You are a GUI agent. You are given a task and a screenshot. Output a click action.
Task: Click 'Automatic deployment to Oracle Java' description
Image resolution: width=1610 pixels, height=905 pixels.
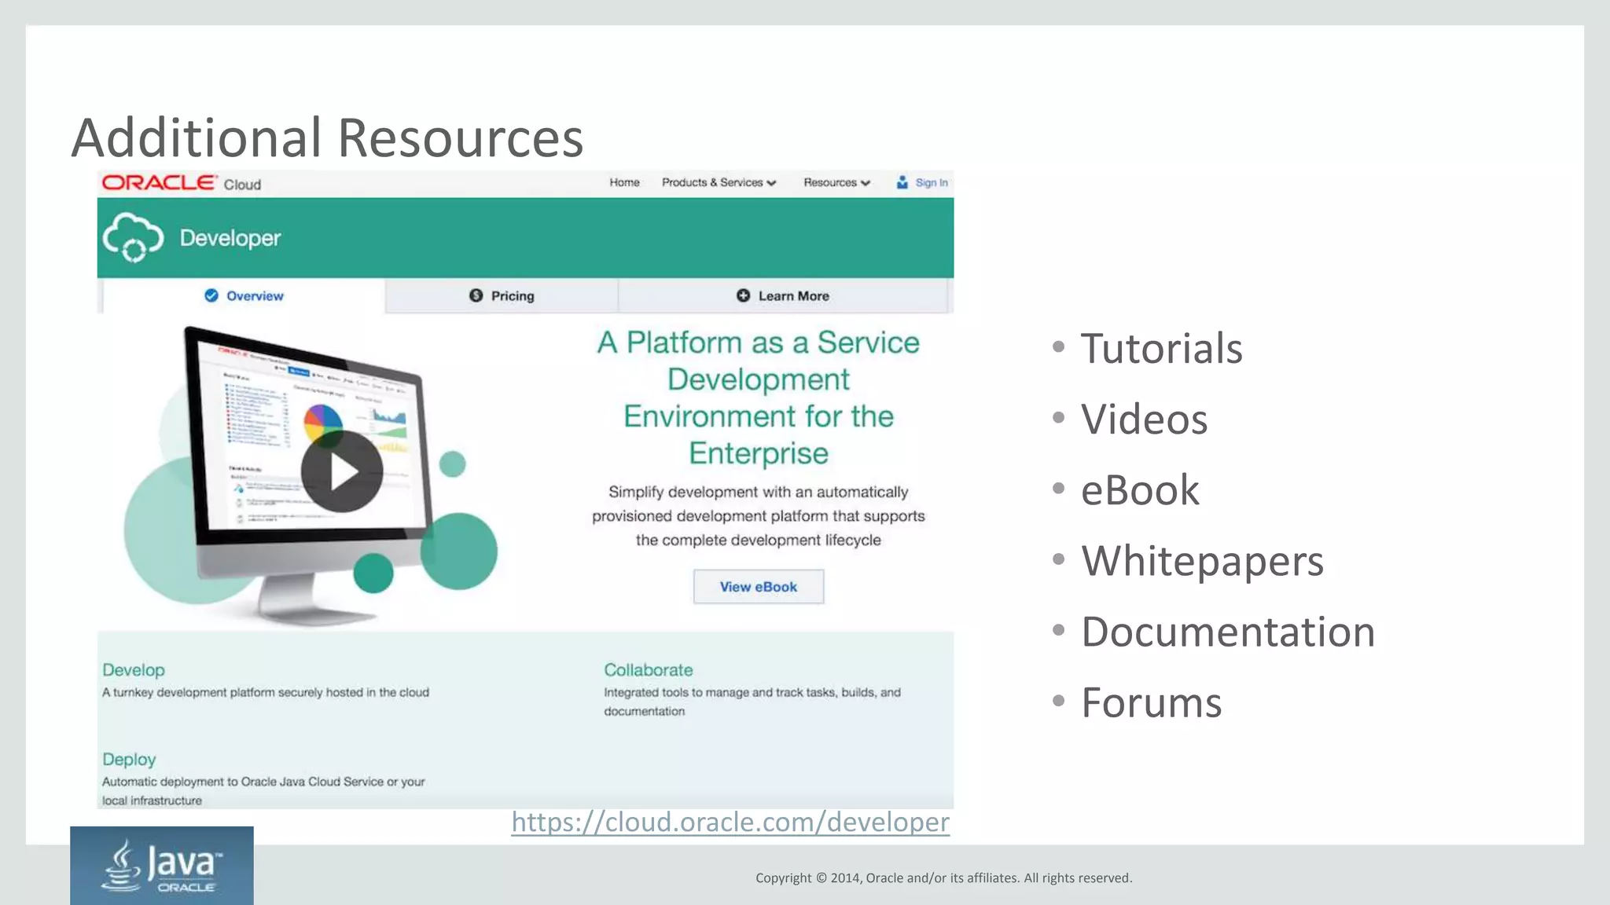click(x=263, y=791)
